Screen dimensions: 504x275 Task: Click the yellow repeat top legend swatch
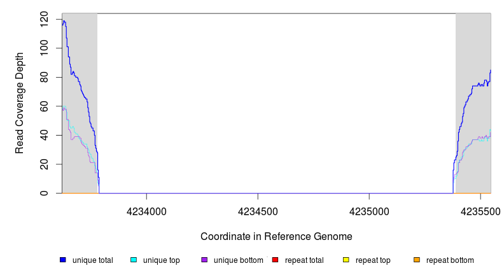point(346,260)
